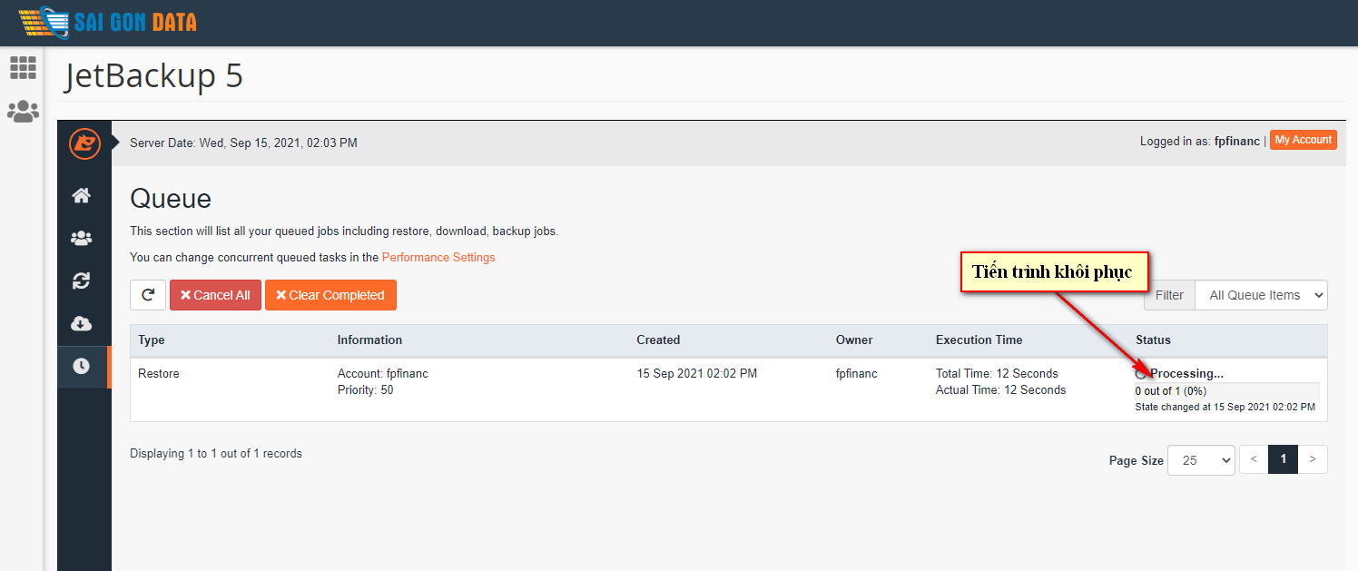Go to JetBackup Home icon
Viewport: 1358px width, 571px height.
pyautogui.click(x=82, y=195)
